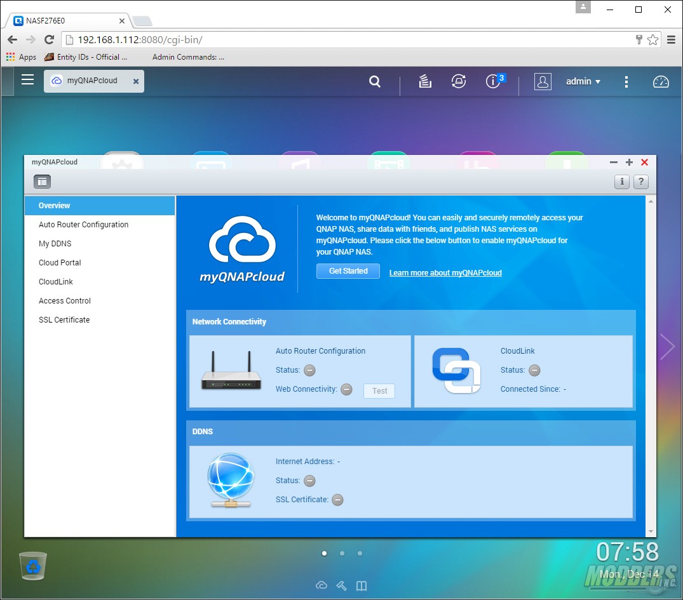Click the bottom myQNAPcloud cloud shortcut icon
The height and width of the screenshot is (600, 683).
(321, 585)
